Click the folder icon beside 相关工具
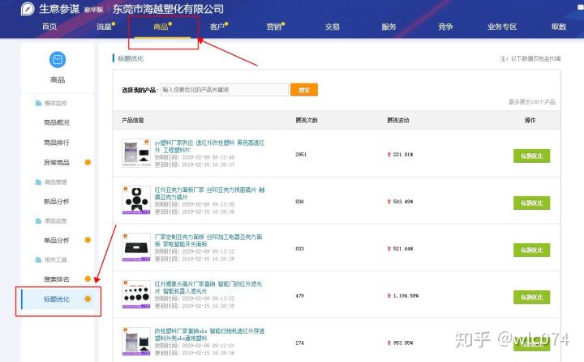This screenshot has width=584, height=362. 38,259
